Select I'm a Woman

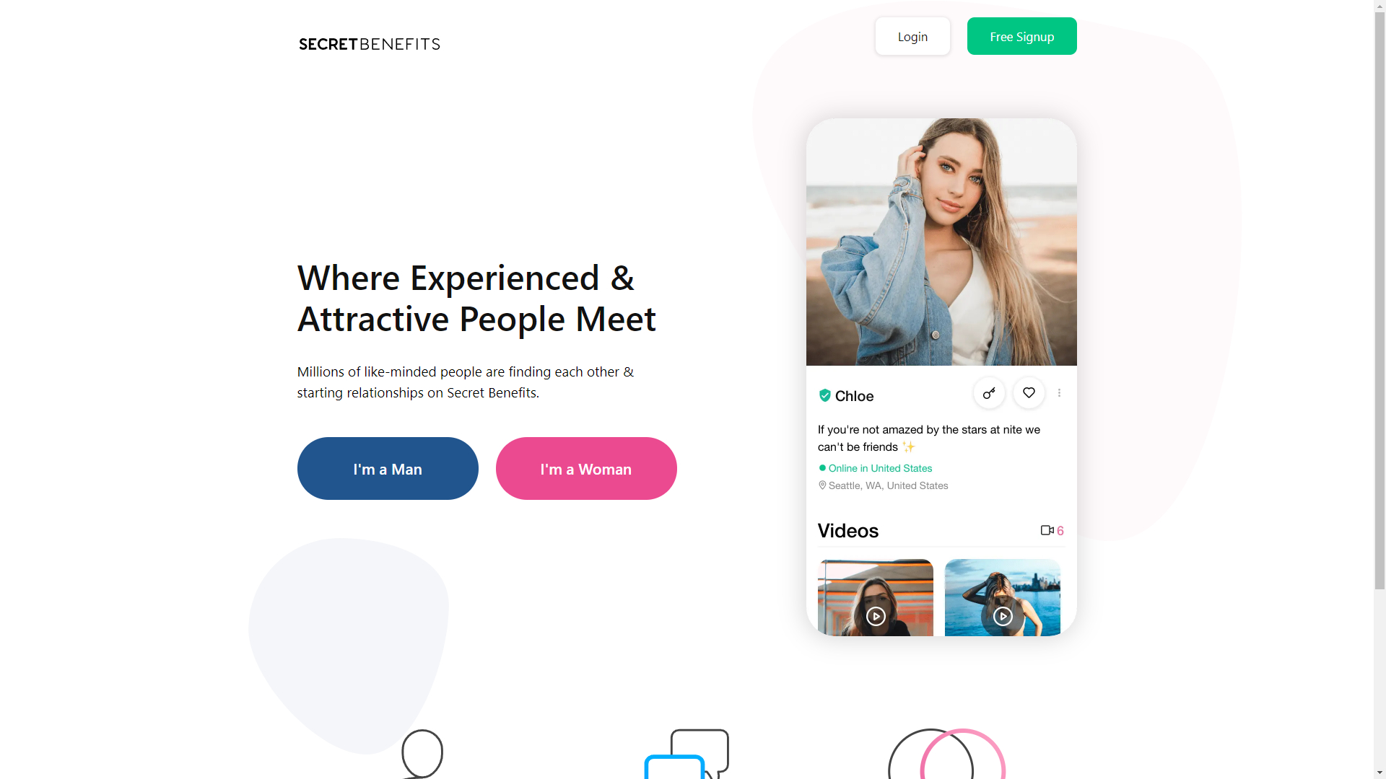[586, 469]
